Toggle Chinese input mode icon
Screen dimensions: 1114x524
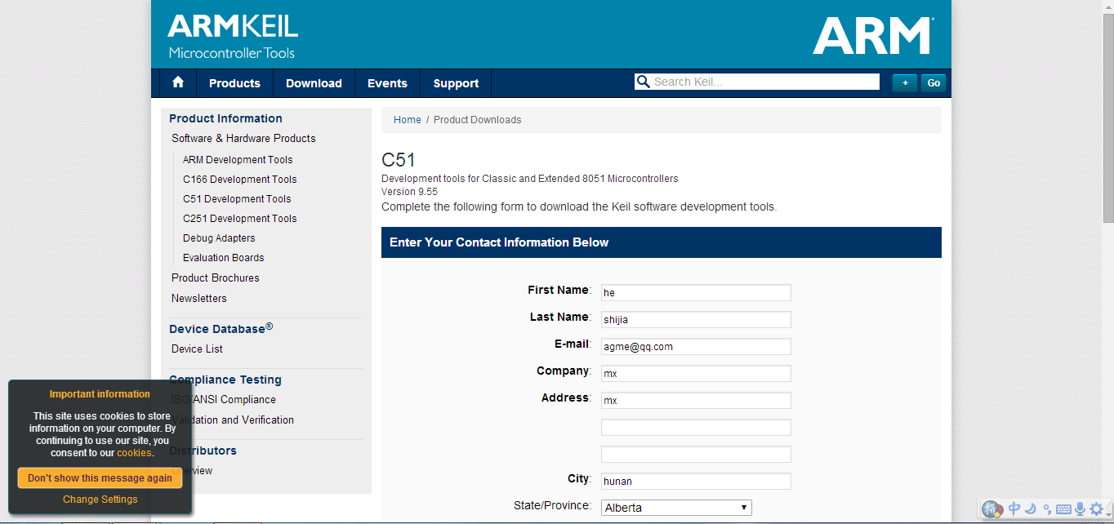point(1014,508)
